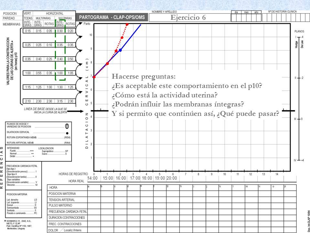310x233 pixels.
Task: Click the POSICION MATERNA row label in table
Action: click(x=62, y=194)
